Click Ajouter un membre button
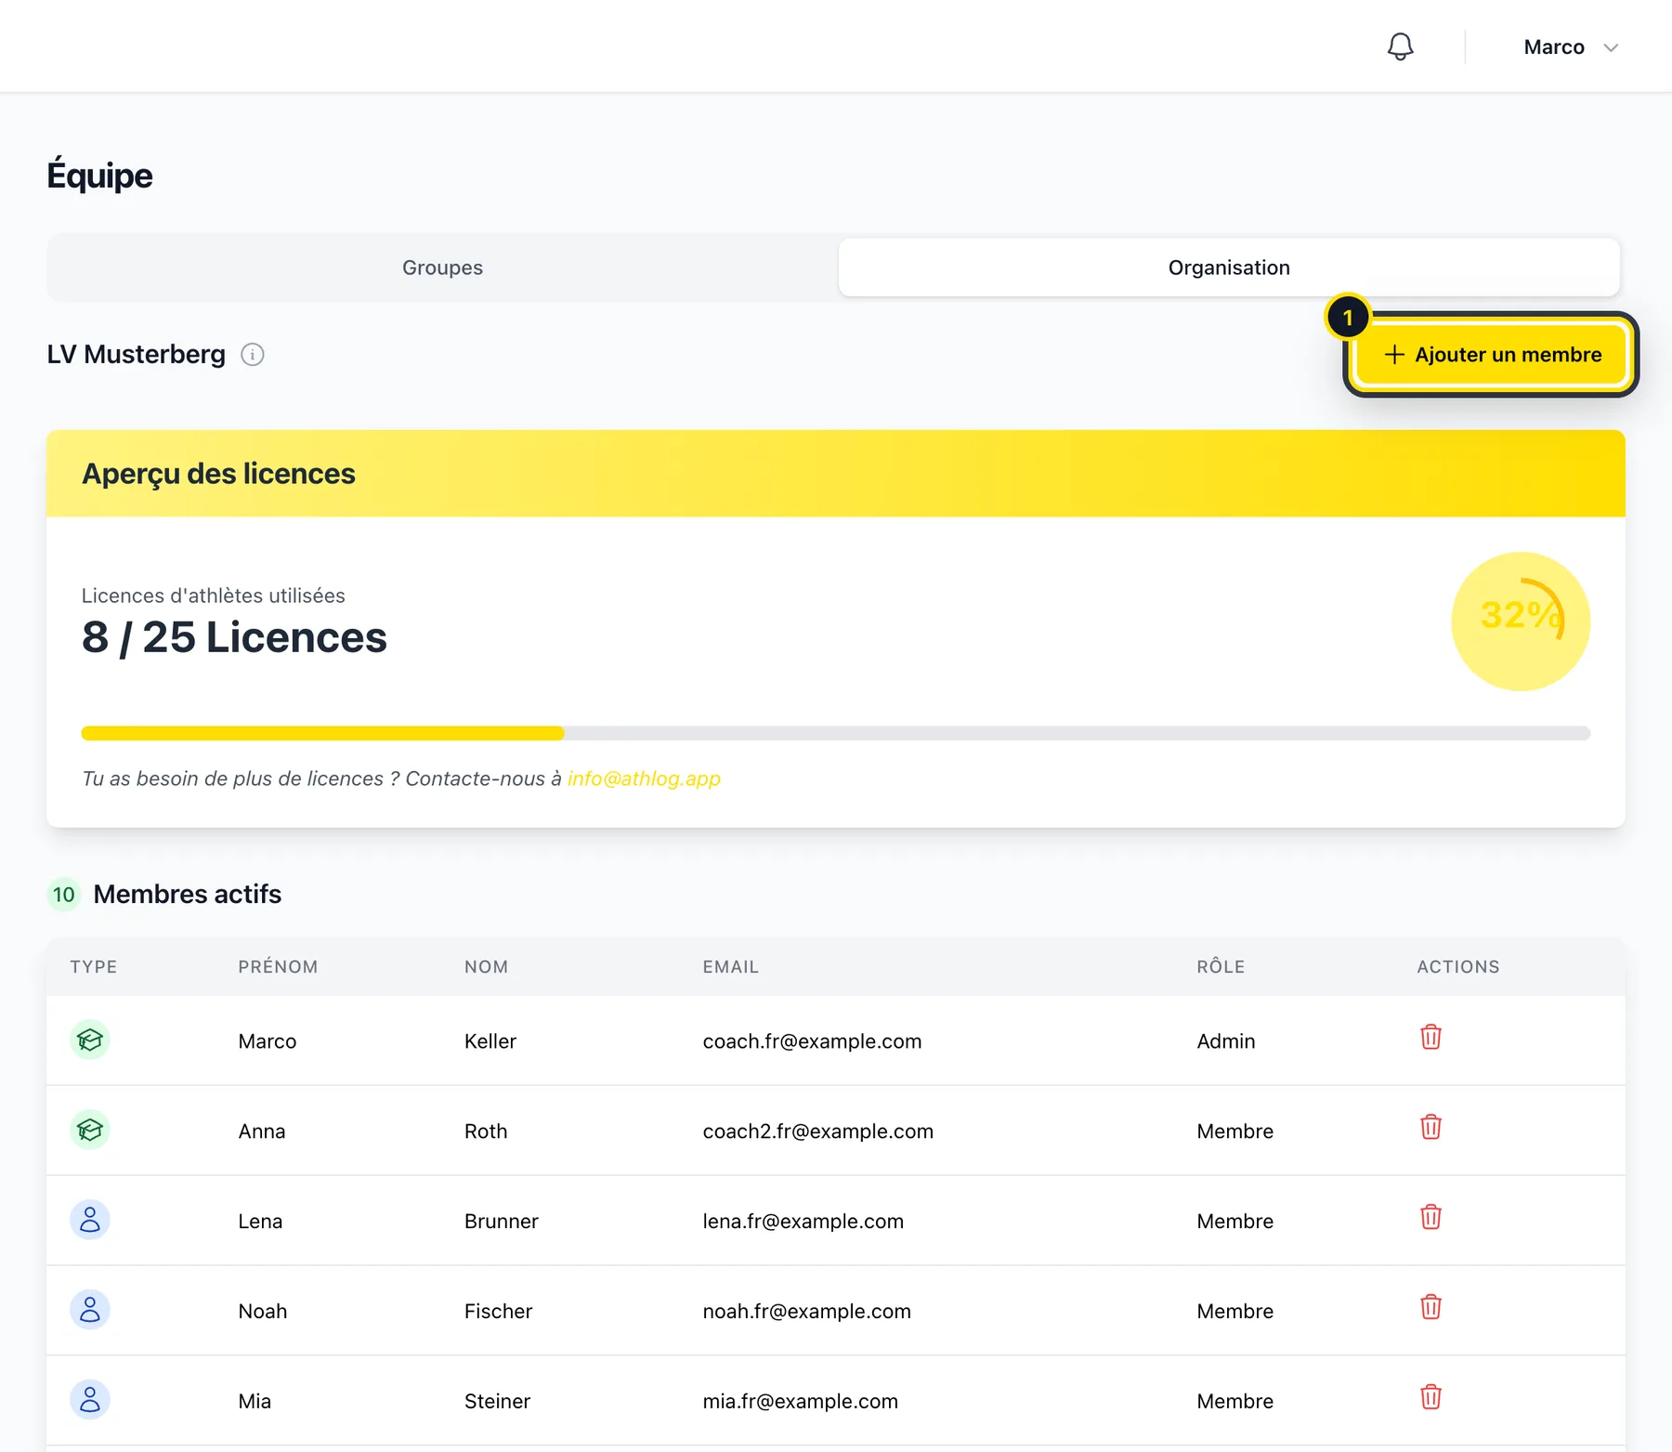Screen dimensions: 1672x1452 pyautogui.click(x=1492, y=355)
